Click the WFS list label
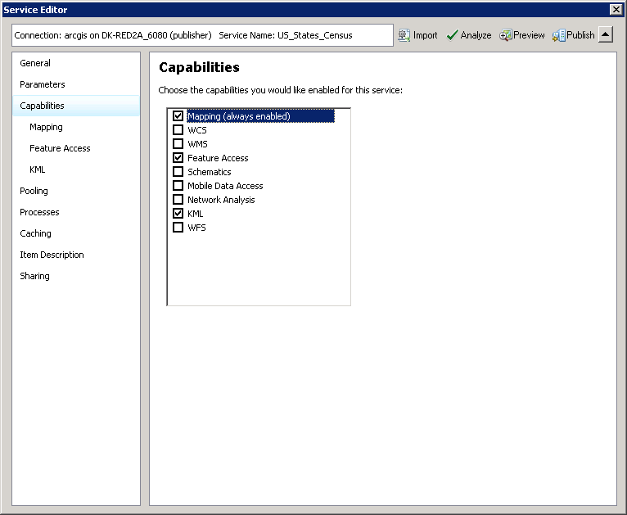 (196, 228)
